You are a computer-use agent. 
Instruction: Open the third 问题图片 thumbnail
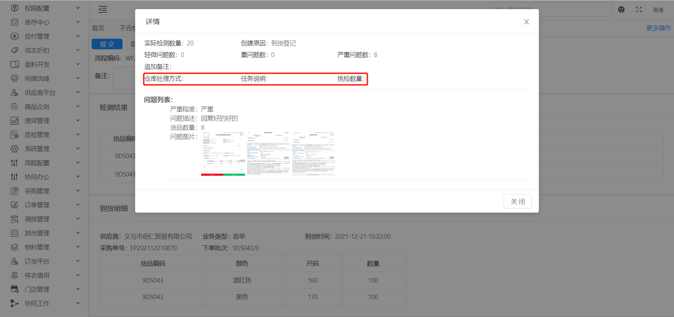[x=313, y=154]
